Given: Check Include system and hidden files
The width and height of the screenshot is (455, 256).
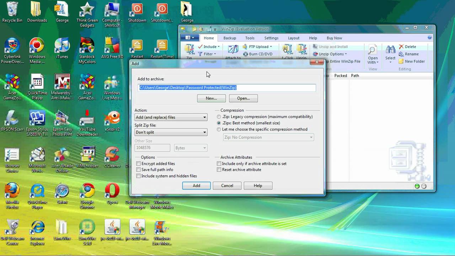Looking at the screenshot, I should [x=138, y=176].
